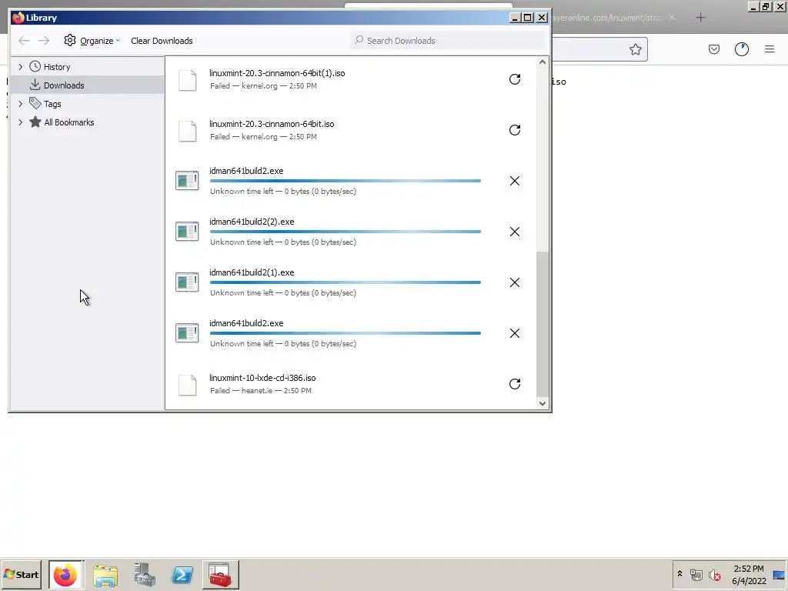This screenshot has height=591, width=788.
Task: Click file icon of linuxmint-20.3-cinnamon-64bit.iso
Action: point(188,131)
